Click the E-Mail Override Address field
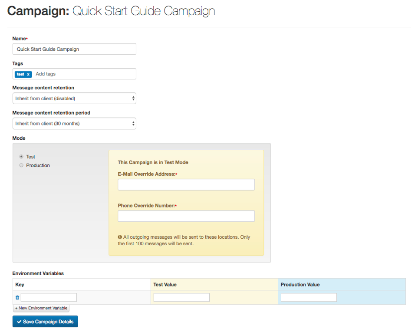 click(186, 184)
